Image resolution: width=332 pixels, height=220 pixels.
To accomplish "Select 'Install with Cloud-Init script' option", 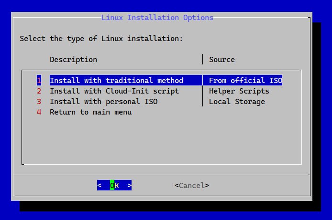I will [x=114, y=91].
